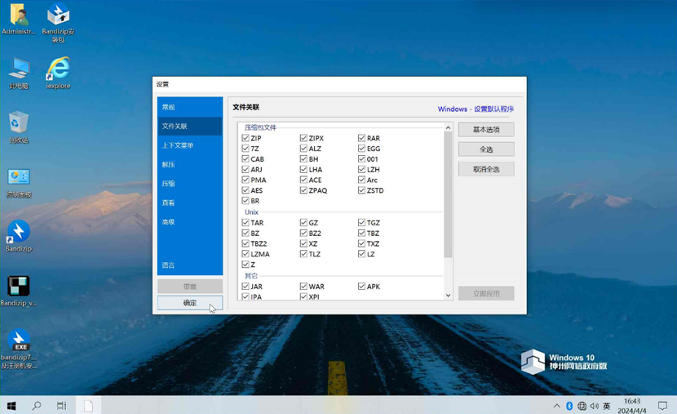Open the notification center icon
The image size is (677, 414).
coord(662,405)
